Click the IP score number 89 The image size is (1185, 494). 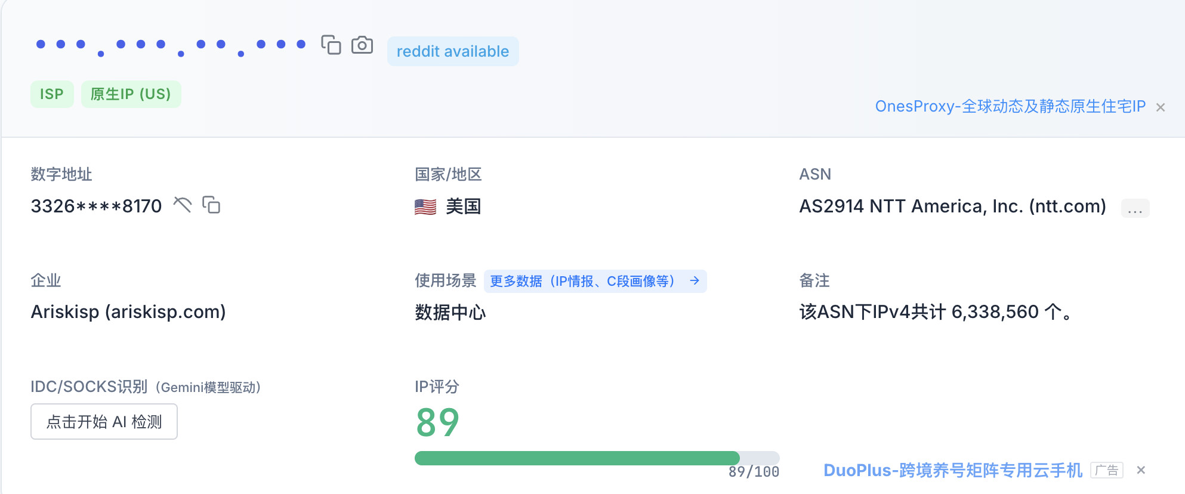pyautogui.click(x=437, y=422)
